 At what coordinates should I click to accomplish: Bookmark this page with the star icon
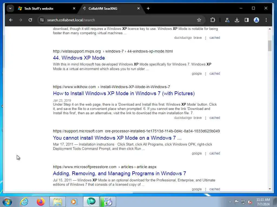199,20
